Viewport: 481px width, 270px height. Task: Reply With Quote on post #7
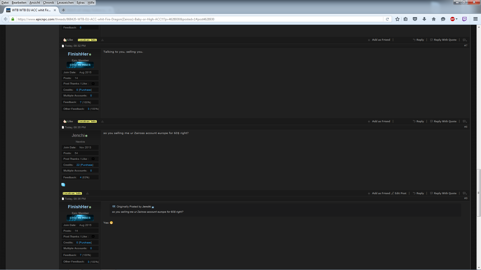tap(443, 121)
